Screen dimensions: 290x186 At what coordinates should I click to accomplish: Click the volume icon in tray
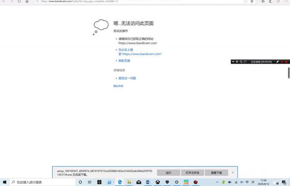point(242,182)
